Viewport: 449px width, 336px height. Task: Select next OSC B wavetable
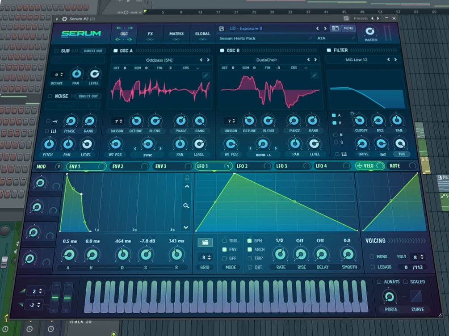point(315,59)
